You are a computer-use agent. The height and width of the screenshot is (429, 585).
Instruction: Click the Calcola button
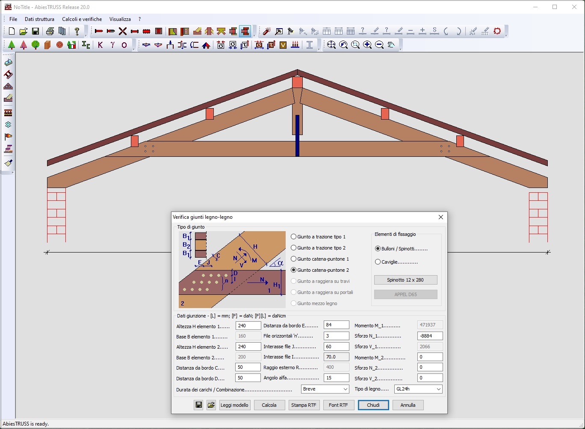click(x=269, y=405)
